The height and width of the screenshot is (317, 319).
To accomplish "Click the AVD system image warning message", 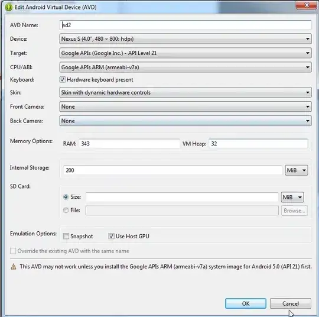I will 165,267.
